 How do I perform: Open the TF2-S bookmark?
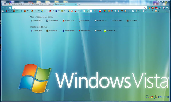pos(16,11)
